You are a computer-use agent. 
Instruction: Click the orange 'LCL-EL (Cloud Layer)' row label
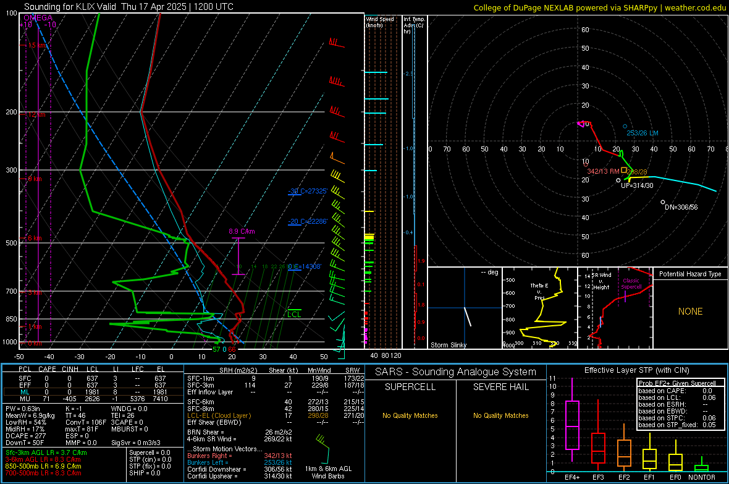tap(219, 415)
